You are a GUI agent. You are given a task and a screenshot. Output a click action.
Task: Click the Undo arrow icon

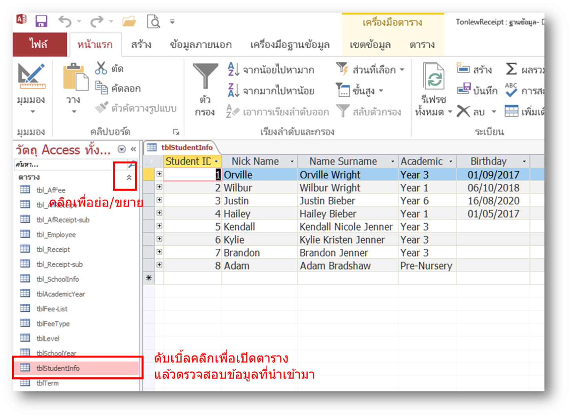(x=65, y=22)
